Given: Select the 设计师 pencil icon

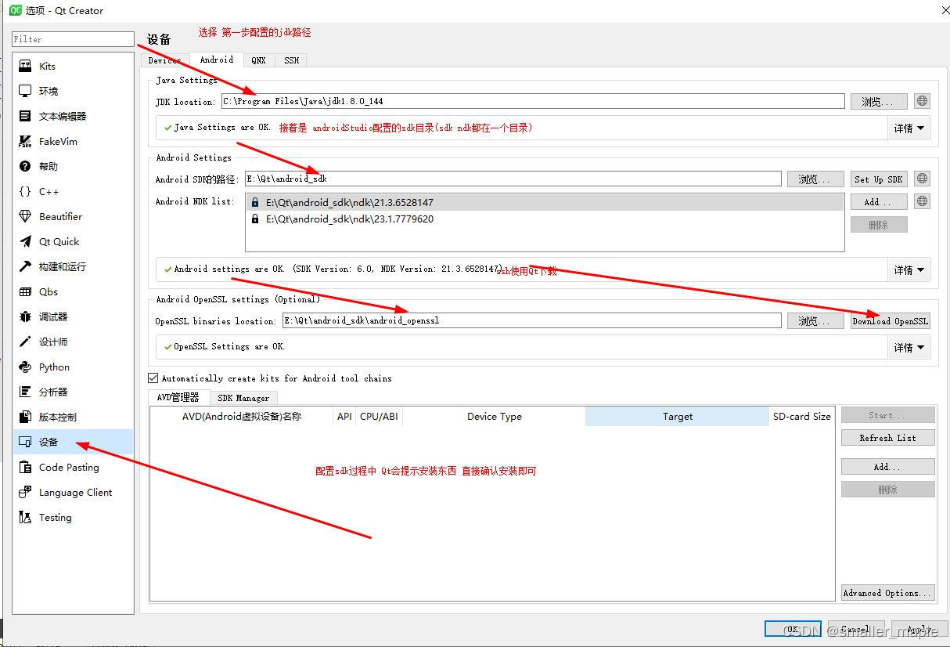Looking at the screenshot, I should point(25,342).
